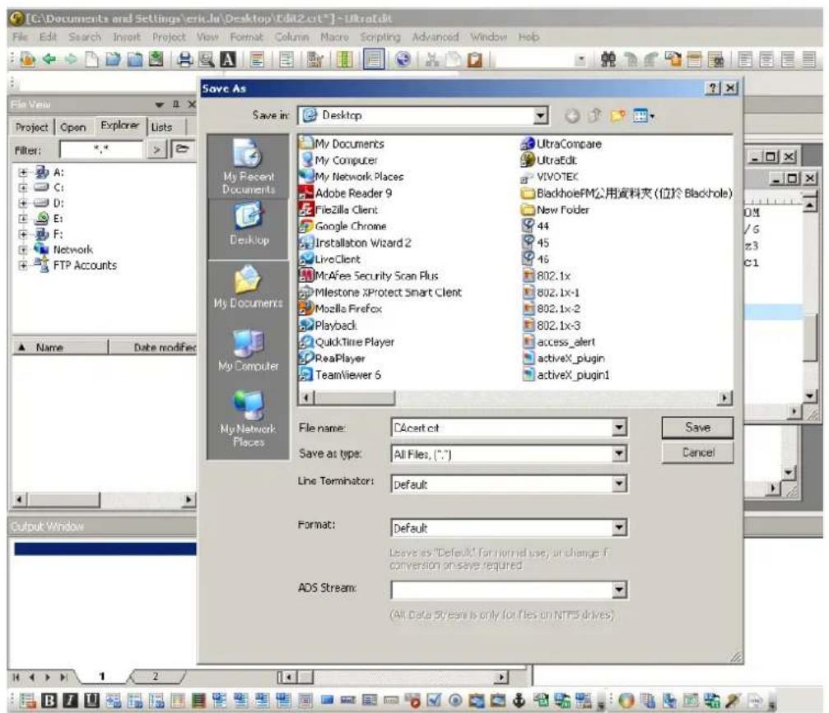
Task: Select the UltraCompare shortcut in the file list
Action: [x=561, y=144]
